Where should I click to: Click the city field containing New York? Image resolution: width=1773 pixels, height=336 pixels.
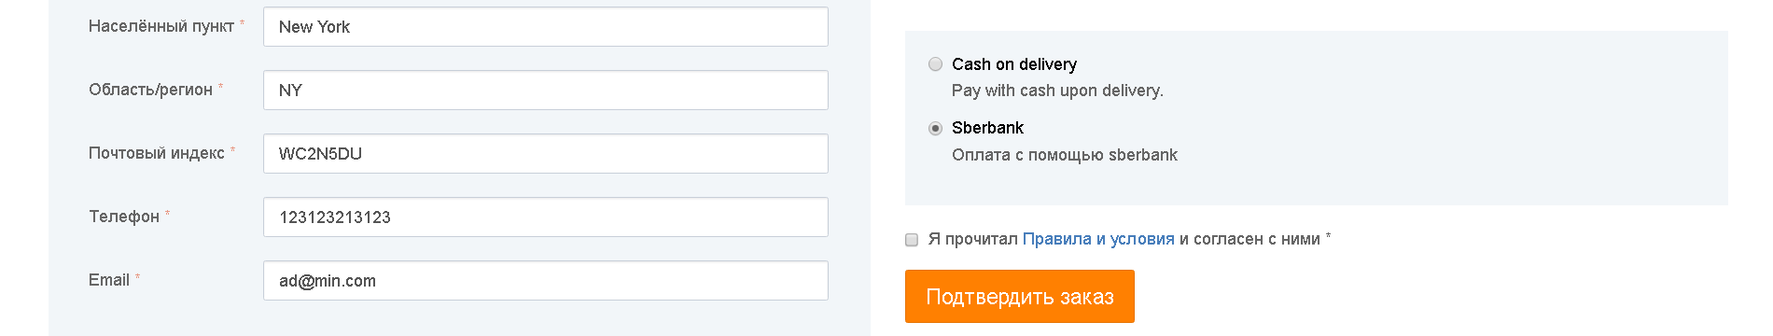tap(546, 27)
